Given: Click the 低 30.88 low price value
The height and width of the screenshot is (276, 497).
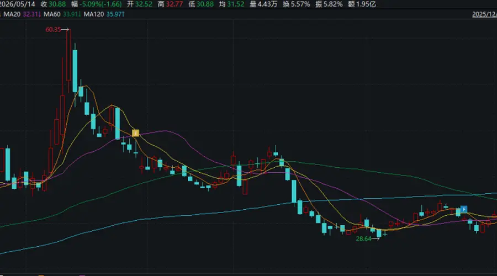Looking at the screenshot, I should tap(201, 4).
